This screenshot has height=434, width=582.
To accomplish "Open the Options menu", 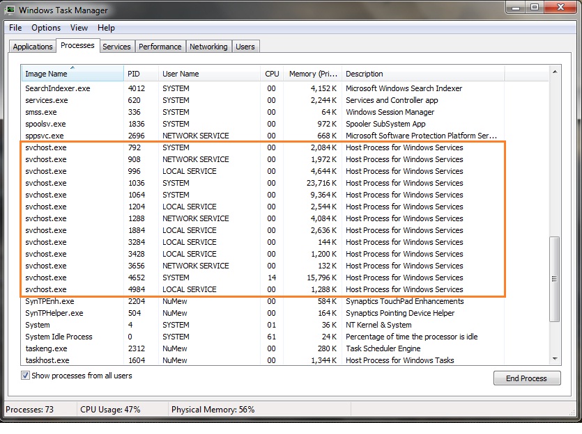I will tap(46, 28).
